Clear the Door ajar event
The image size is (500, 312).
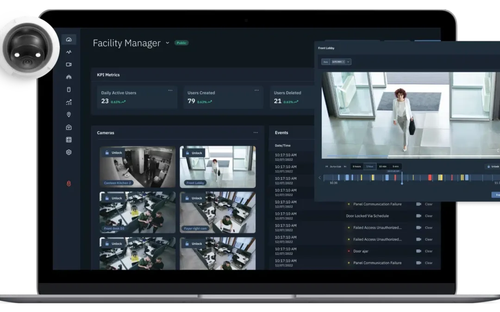pos(429,251)
